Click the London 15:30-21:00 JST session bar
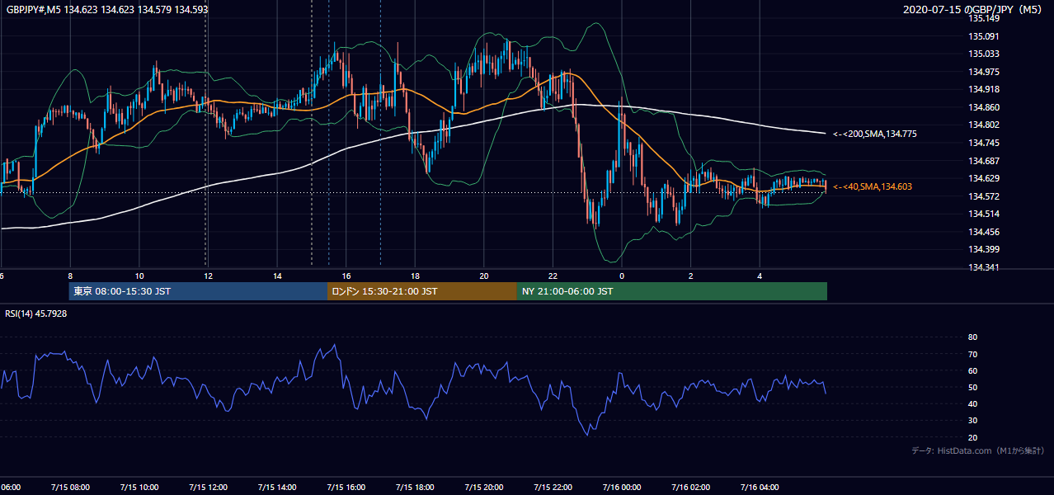The image size is (1054, 495). click(x=422, y=291)
